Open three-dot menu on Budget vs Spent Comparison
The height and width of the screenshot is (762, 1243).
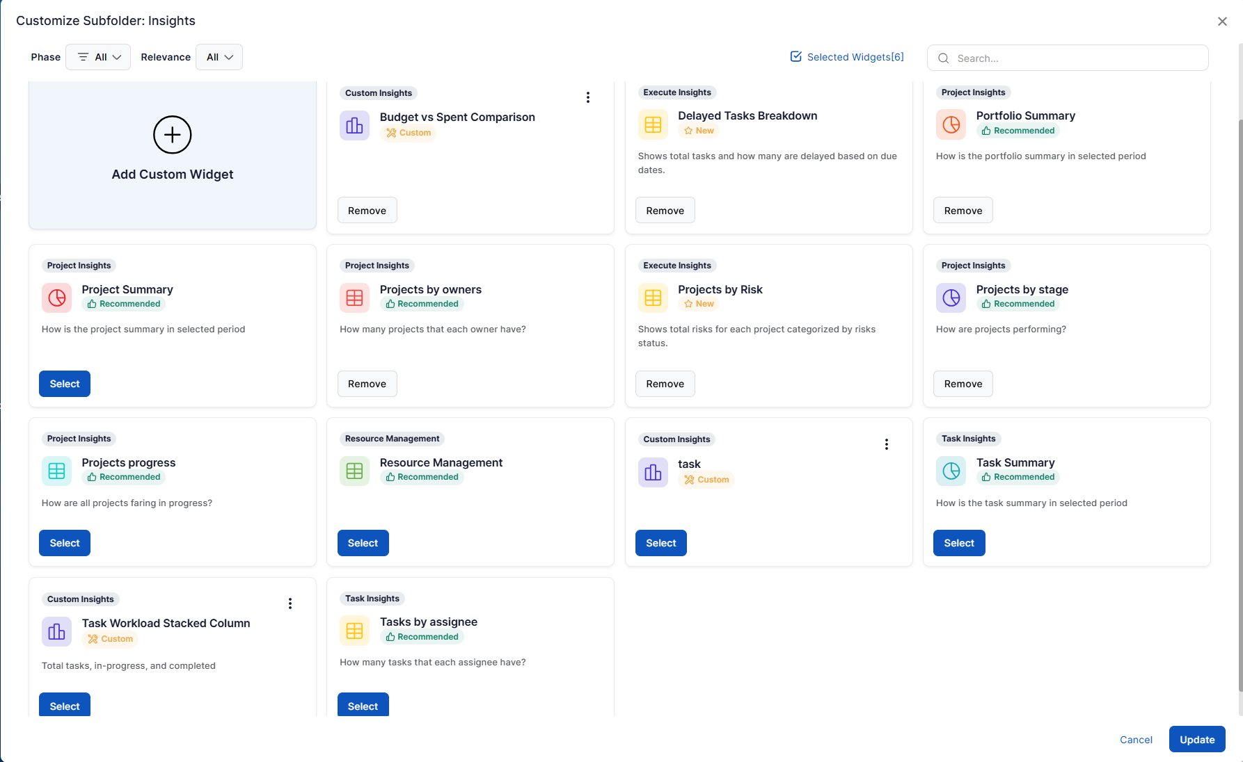[588, 97]
